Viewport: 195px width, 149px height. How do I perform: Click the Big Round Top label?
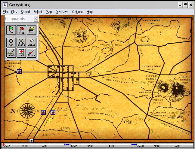[x=185, y=80]
